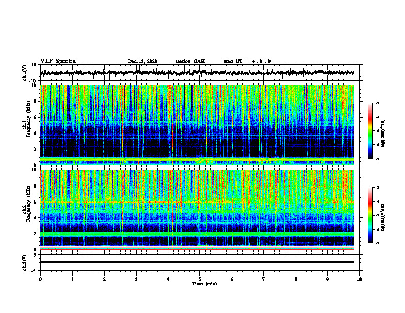Image resolution: width=405 pixels, height=313 pixels.
Task: Click time axis tick label "9"
Action: tap(327, 279)
